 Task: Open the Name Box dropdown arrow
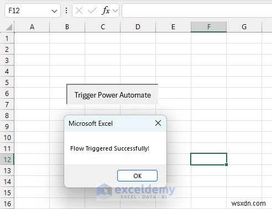coord(54,11)
